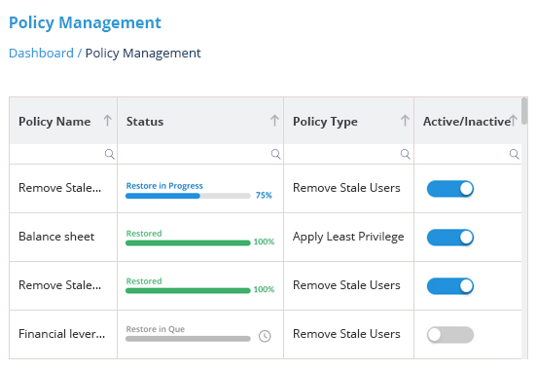Enable the Financial lever policy switch
Image resolution: width=537 pixels, height=370 pixels.
[x=450, y=335]
